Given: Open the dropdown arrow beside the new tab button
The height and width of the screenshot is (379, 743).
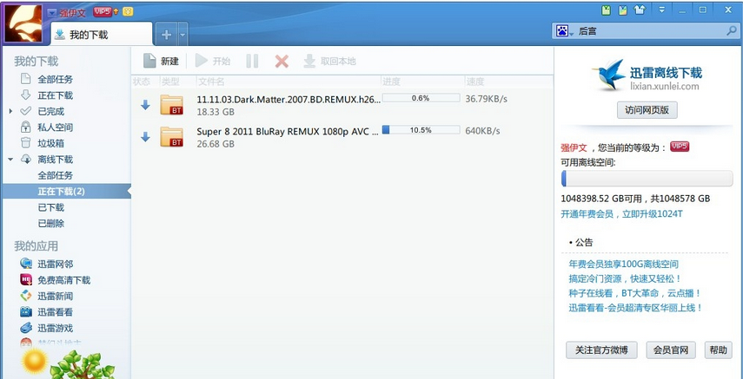Looking at the screenshot, I should point(182,35).
